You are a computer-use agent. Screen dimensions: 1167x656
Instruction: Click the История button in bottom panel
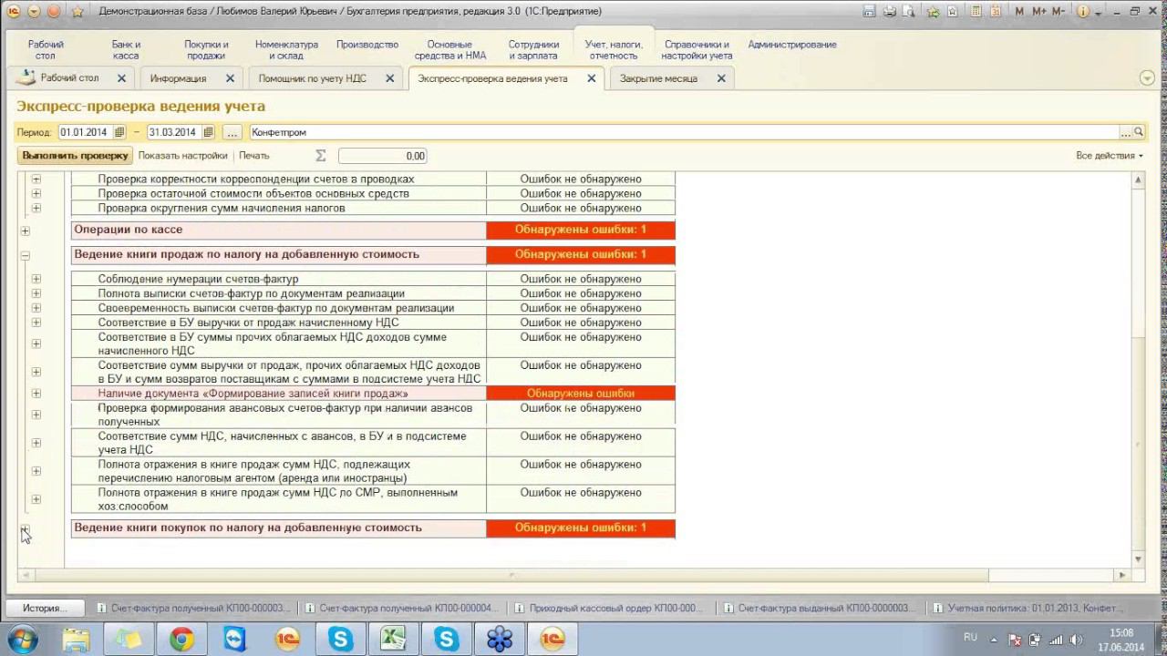tap(46, 608)
